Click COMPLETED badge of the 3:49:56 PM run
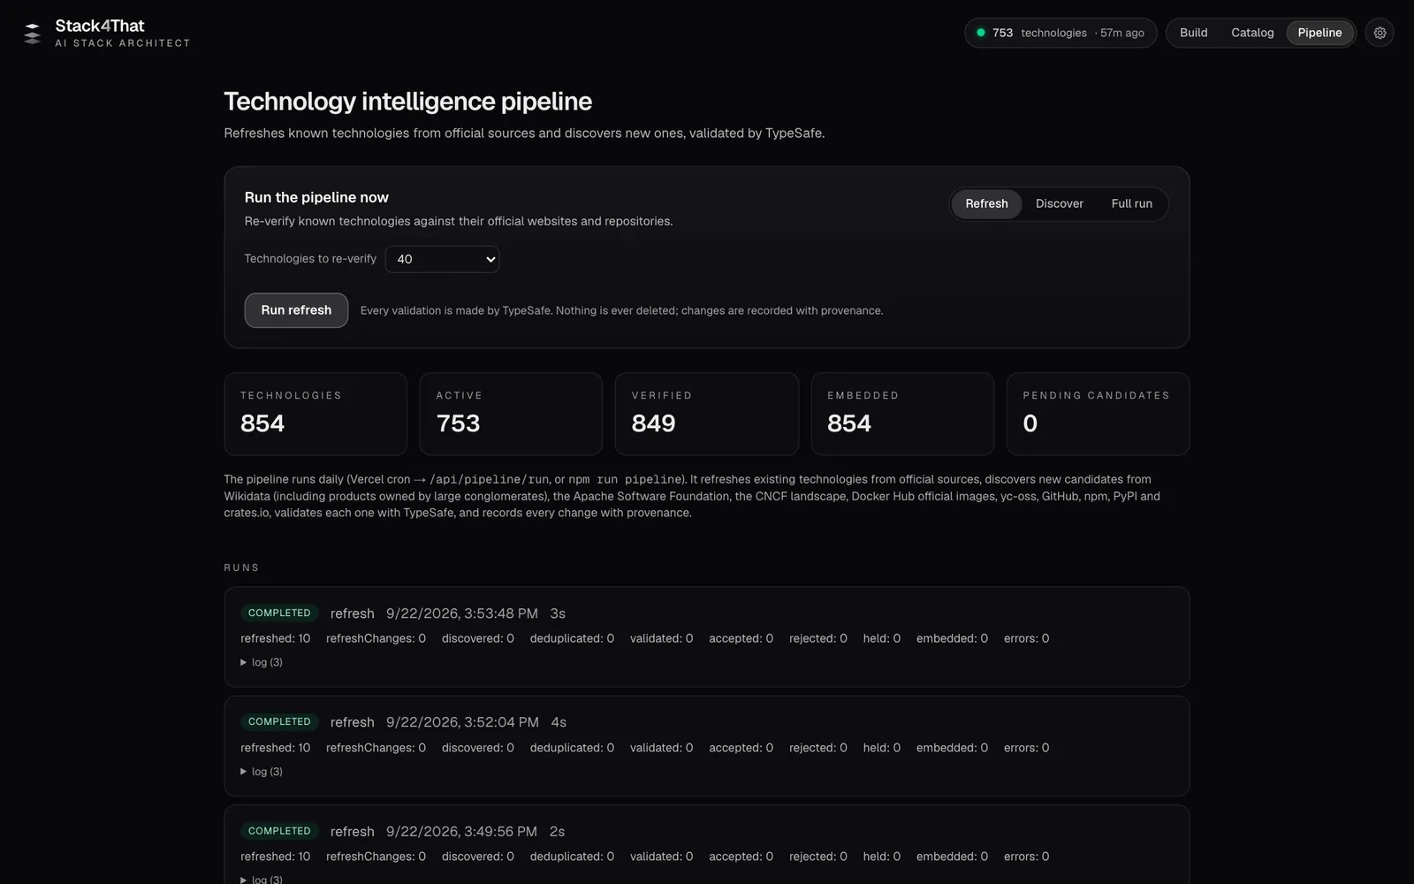The width and height of the screenshot is (1414, 884). [279, 831]
